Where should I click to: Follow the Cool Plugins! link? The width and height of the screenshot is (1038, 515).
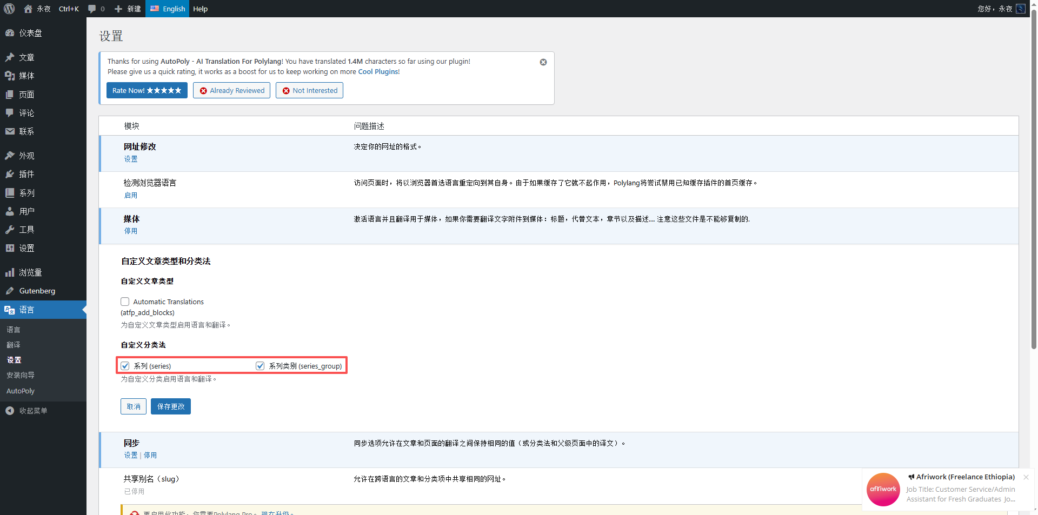(379, 71)
